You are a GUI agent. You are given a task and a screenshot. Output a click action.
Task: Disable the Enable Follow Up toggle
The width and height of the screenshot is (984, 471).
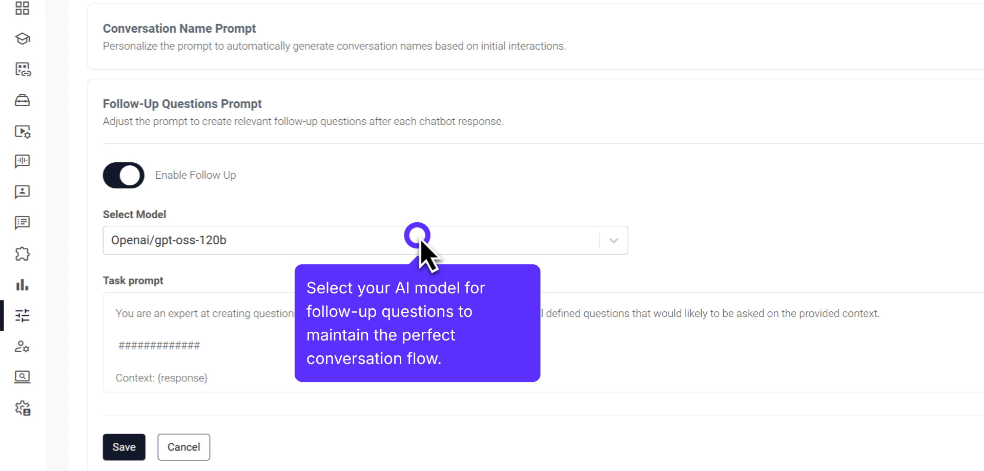click(x=124, y=176)
